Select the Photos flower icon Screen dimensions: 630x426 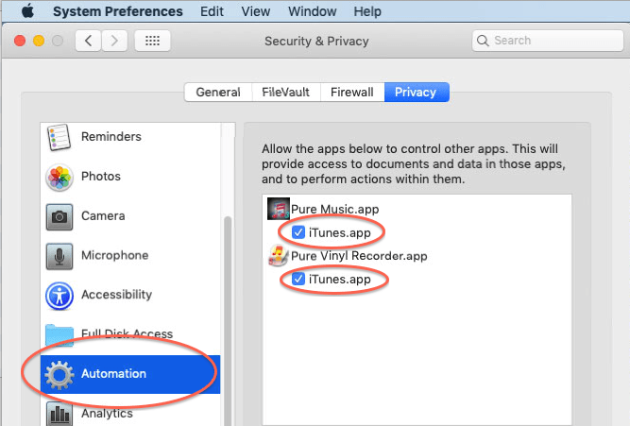pos(60,177)
